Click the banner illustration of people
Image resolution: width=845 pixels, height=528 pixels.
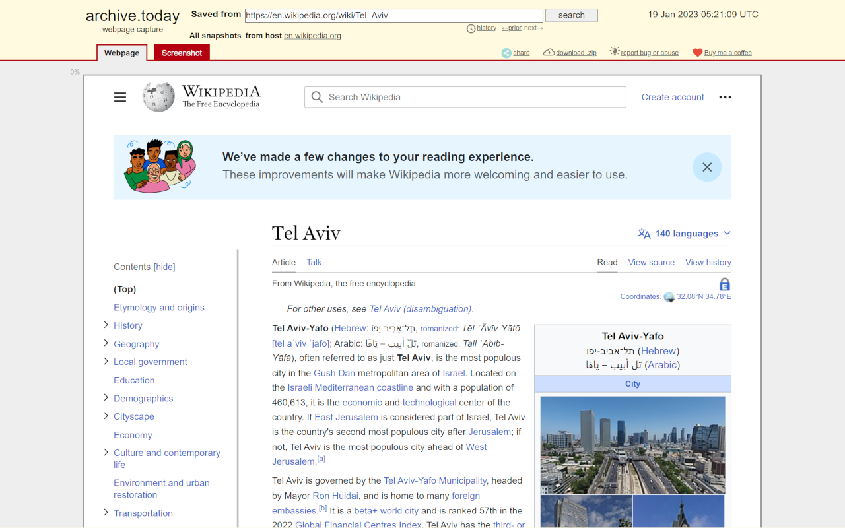coord(160,166)
